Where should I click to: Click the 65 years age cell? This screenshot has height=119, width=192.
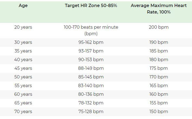[23, 103]
